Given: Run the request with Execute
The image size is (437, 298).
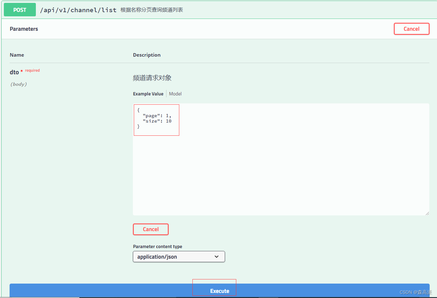Looking at the screenshot, I should (x=220, y=290).
